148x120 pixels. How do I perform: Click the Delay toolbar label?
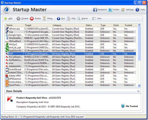(x=50, y=18)
